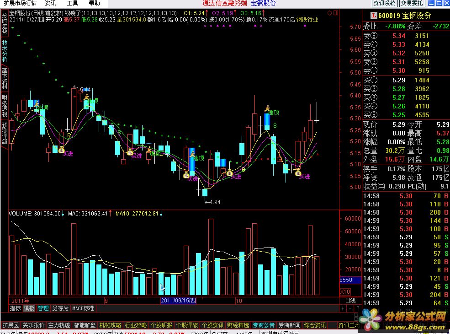This screenshot has width=450, height=334.
Task: Click the 买① 5.29 order book row
Action: point(406,80)
